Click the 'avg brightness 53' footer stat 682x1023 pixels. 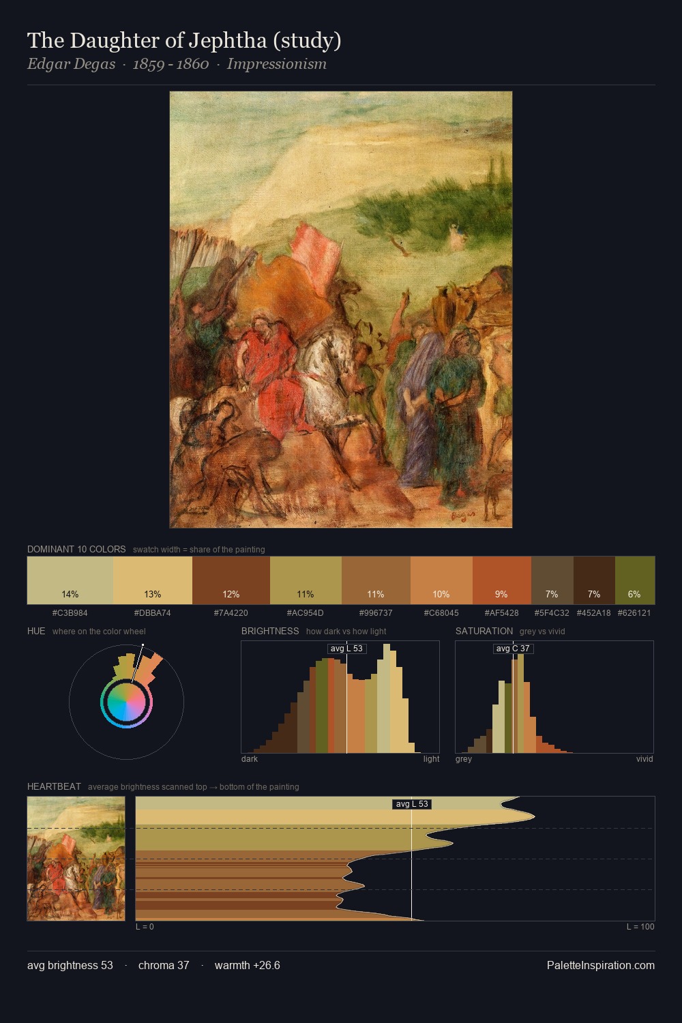click(x=70, y=965)
